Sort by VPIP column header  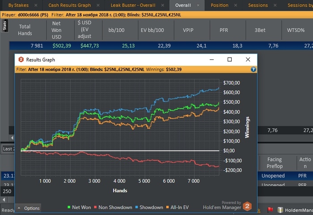click(x=188, y=30)
